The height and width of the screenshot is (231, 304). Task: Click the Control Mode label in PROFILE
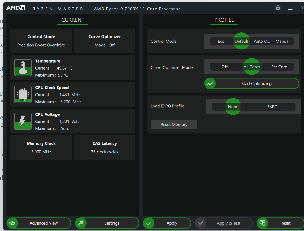click(164, 41)
